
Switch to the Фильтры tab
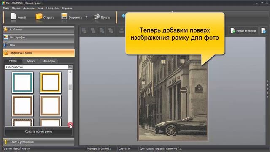pyautogui.click(x=49, y=61)
